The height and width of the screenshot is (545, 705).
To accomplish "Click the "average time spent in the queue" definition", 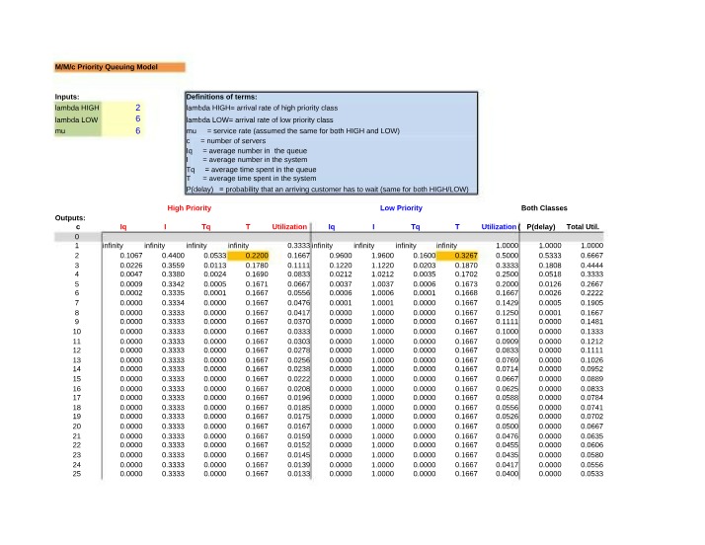I will click(251, 170).
